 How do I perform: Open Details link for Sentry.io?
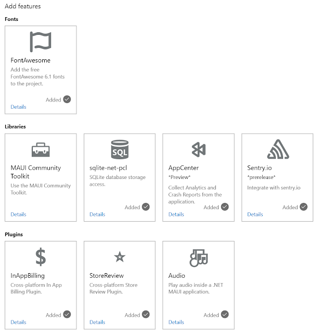(x=255, y=214)
